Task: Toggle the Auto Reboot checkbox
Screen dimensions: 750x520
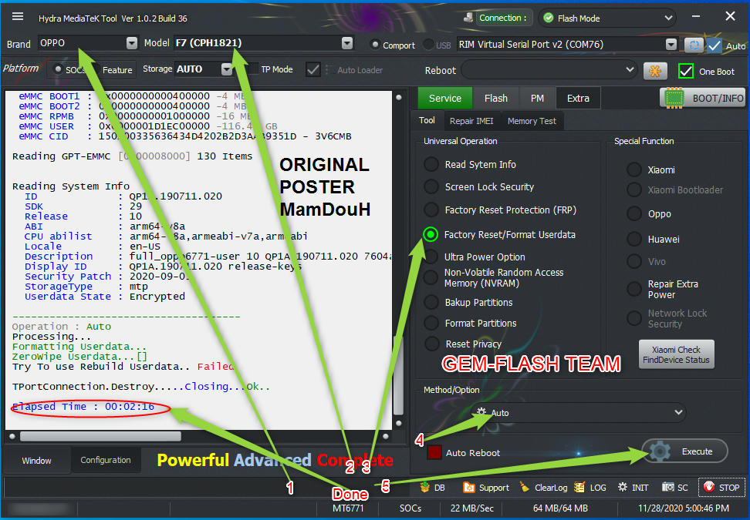Action: coord(434,453)
